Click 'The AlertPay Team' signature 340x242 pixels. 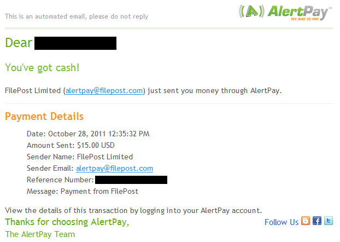(x=40, y=234)
